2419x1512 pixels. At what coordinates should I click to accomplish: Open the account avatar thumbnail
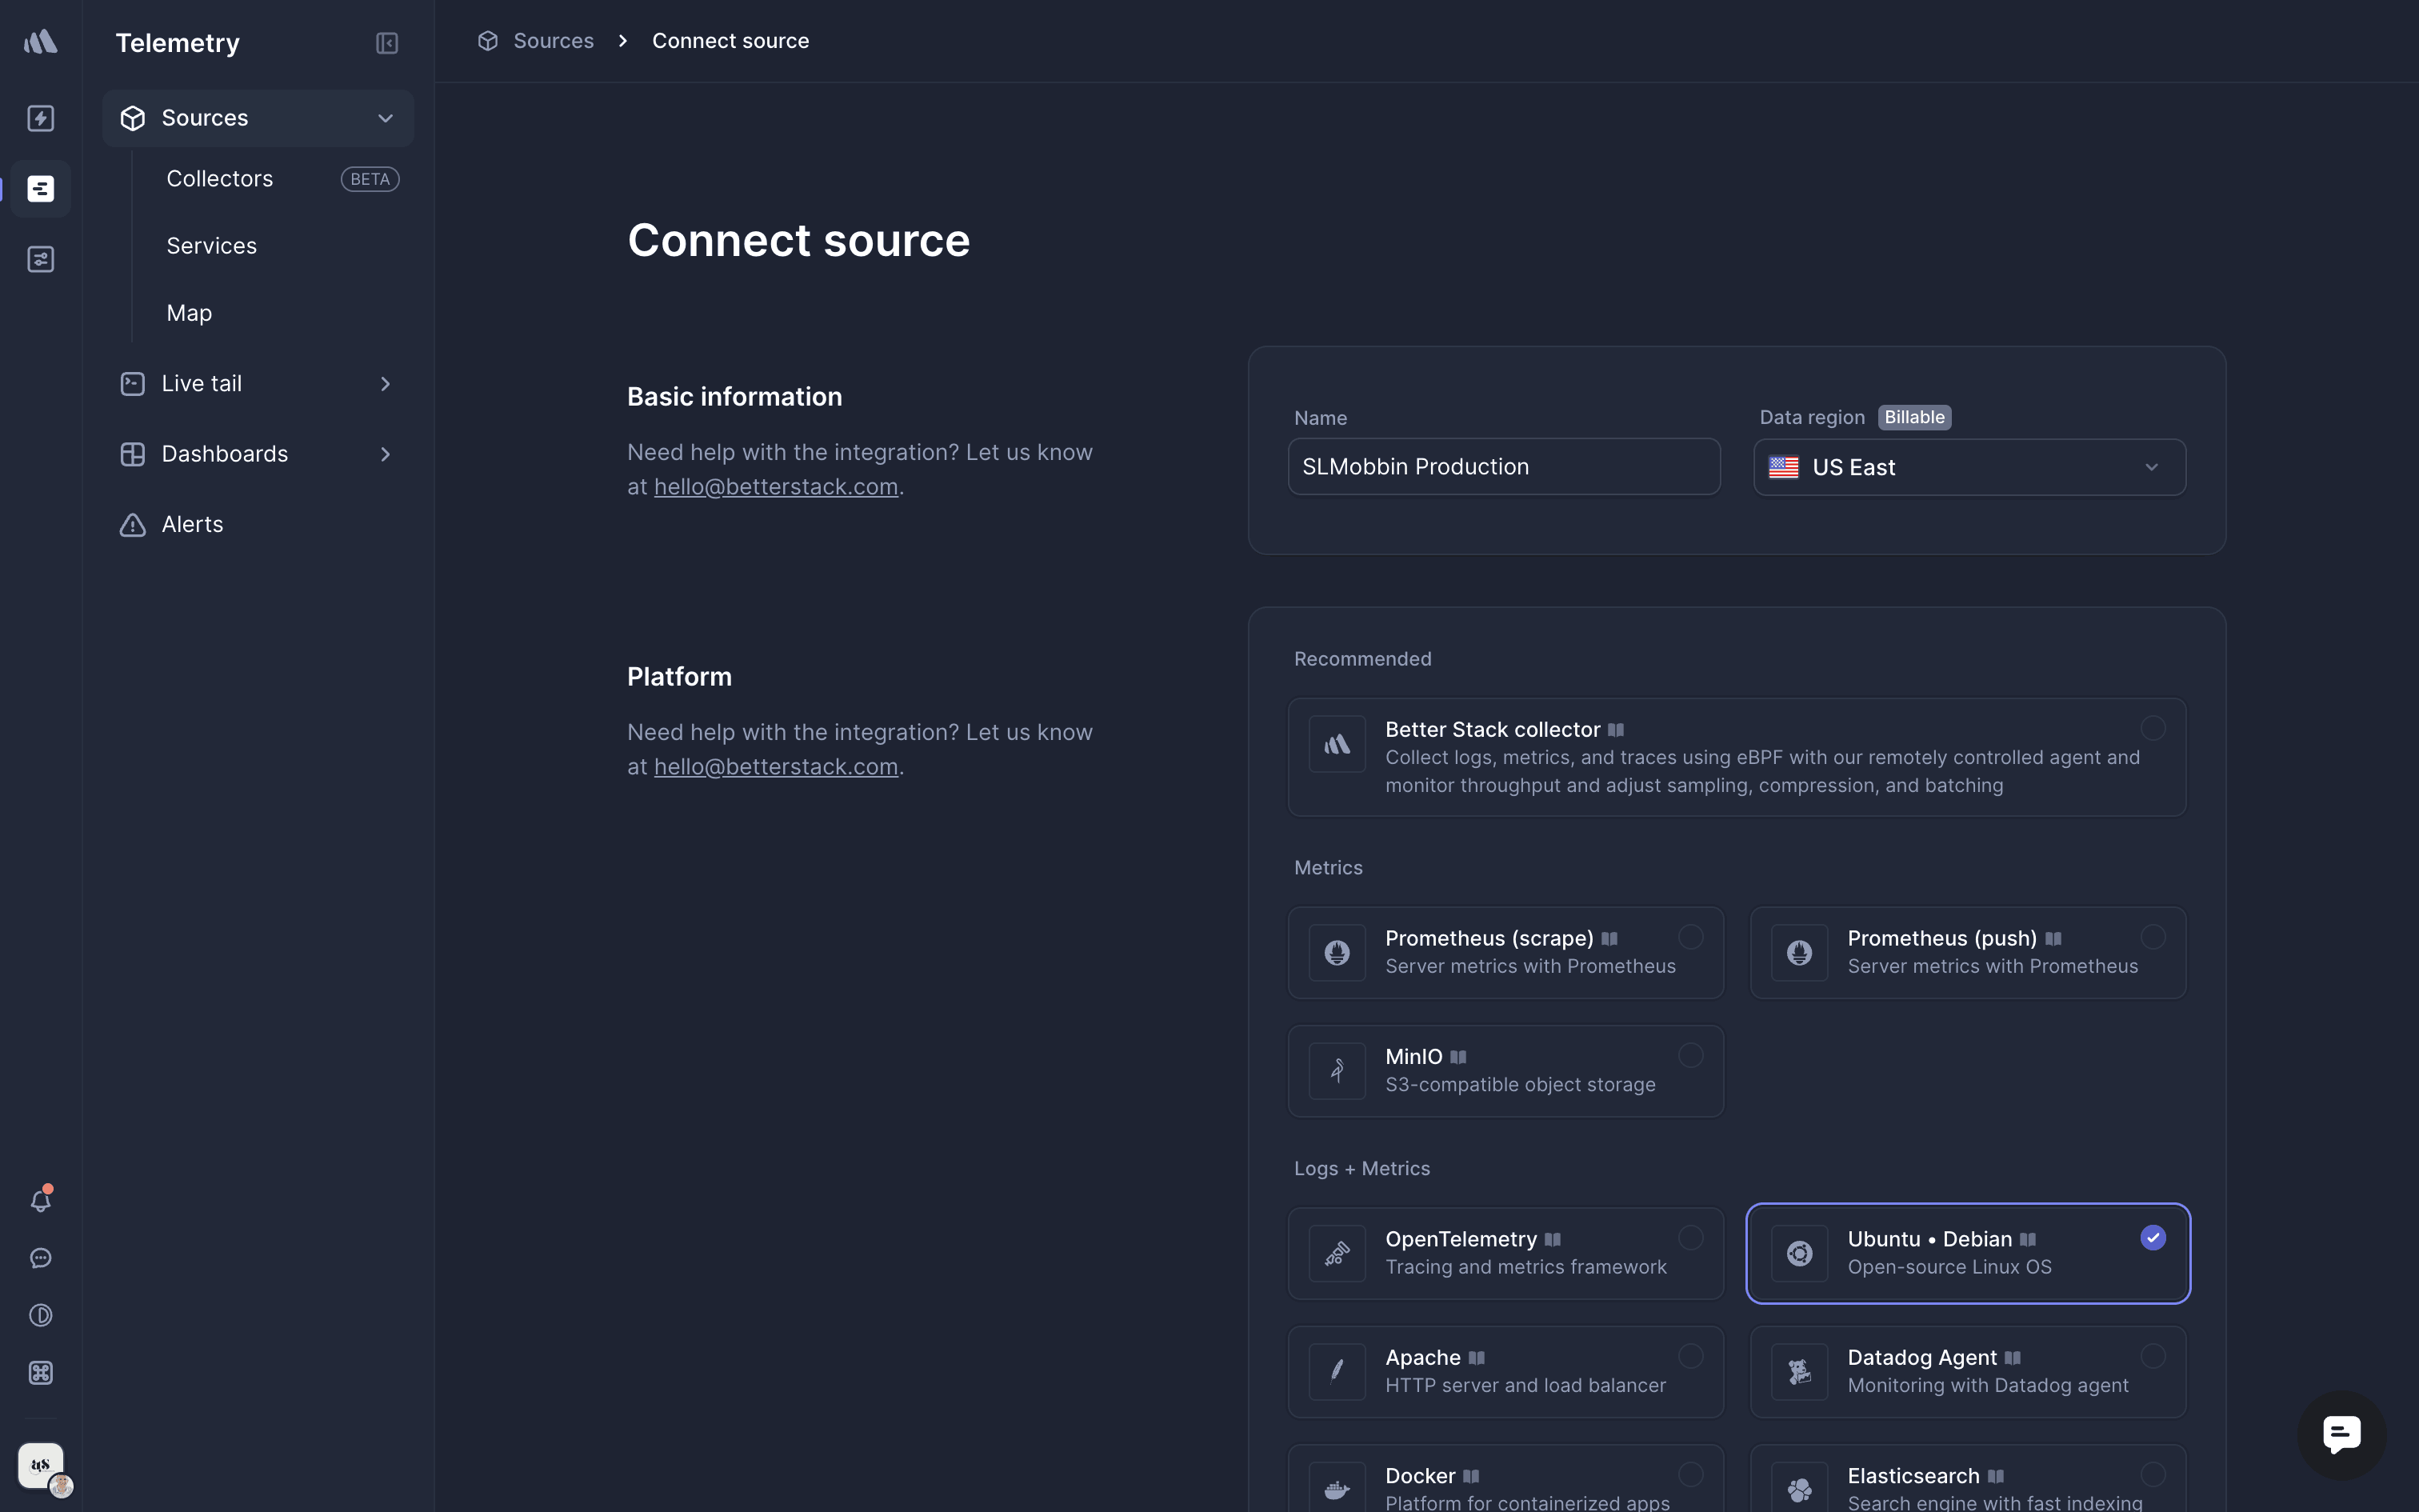tap(41, 1466)
